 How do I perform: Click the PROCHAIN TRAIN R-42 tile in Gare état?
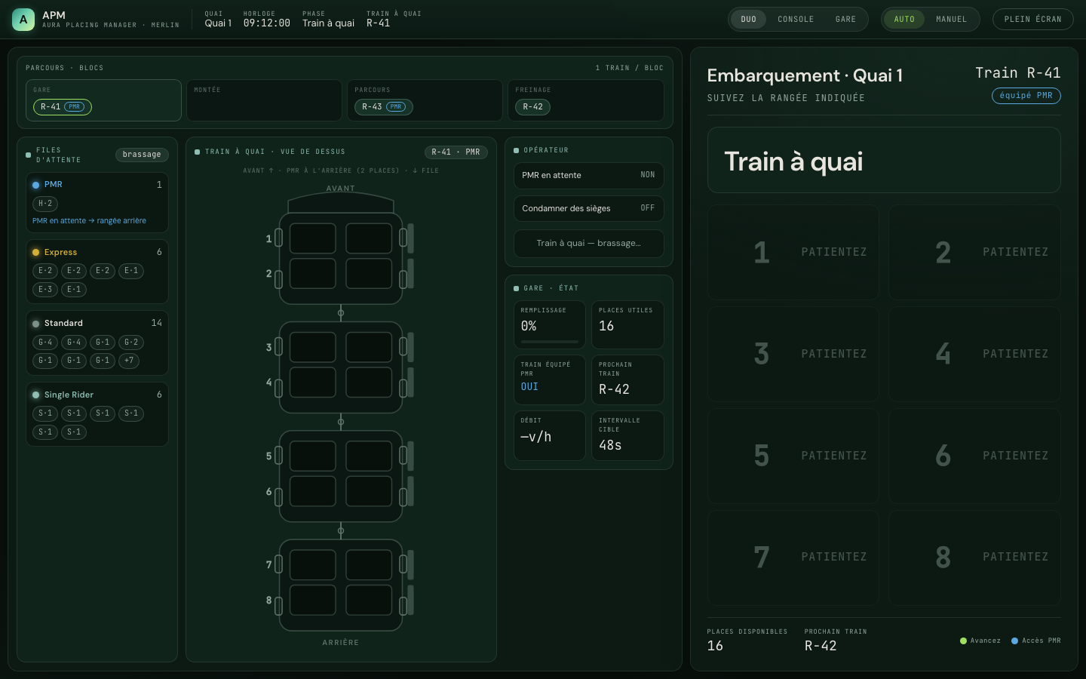click(x=627, y=380)
